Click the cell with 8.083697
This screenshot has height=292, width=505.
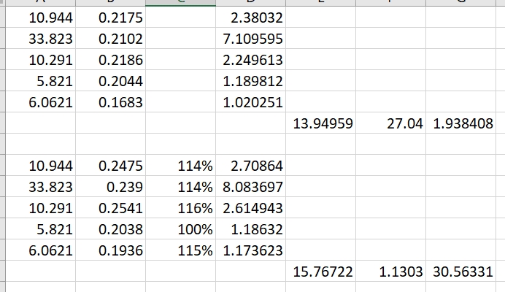point(251,187)
